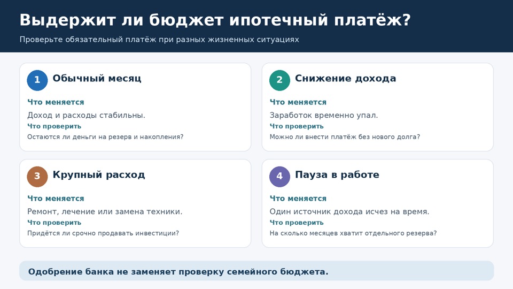513x289 pixels.
Task: Click the banner 'Одобрение банка не заменяет проверку семейного бюджета.'
Action: [x=256, y=271]
